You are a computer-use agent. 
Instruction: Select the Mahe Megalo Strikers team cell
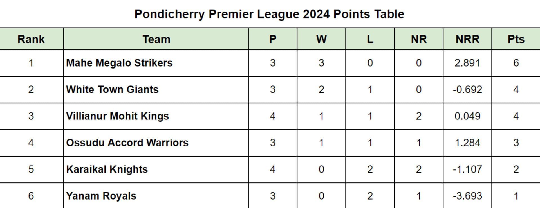(x=119, y=63)
